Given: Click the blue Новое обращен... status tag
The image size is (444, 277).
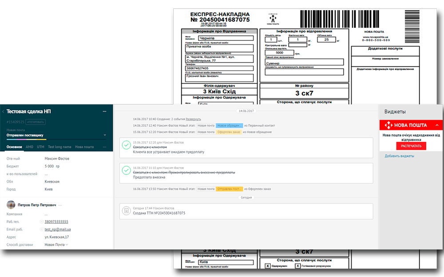Looking at the screenshot, I should pos(230,125).
